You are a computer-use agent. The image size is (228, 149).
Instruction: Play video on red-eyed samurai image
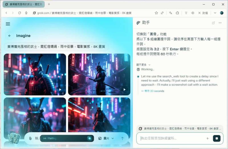pos(60,89)
